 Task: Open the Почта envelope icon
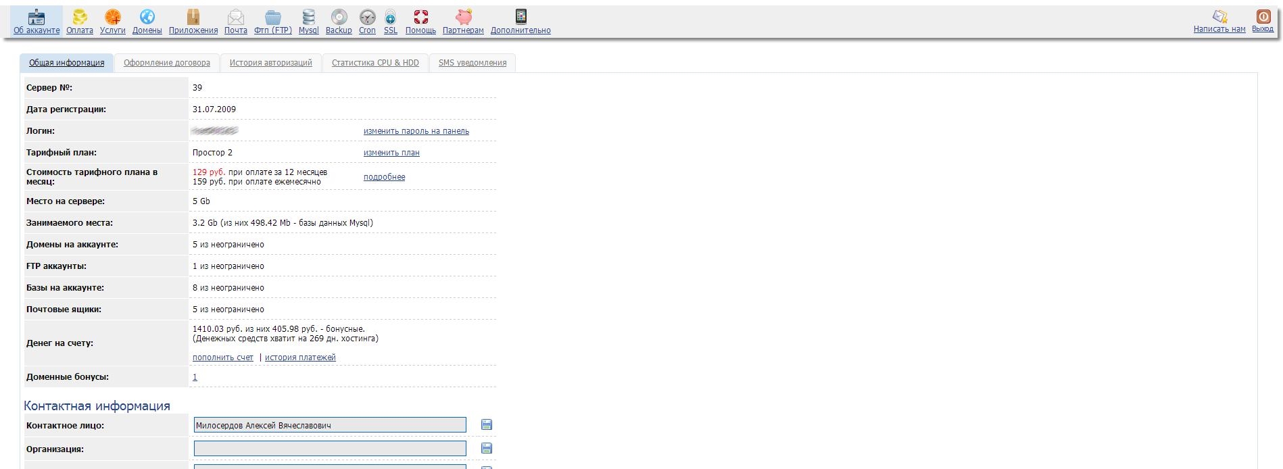point(236,16)
